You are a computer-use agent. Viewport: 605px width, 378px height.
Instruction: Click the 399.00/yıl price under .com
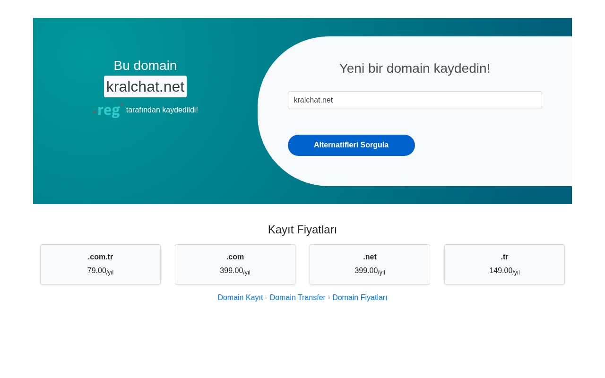coord(235,271)
